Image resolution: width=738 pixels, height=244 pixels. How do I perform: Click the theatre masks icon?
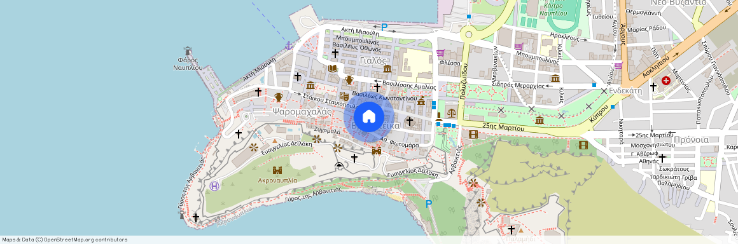coord(344,97)
